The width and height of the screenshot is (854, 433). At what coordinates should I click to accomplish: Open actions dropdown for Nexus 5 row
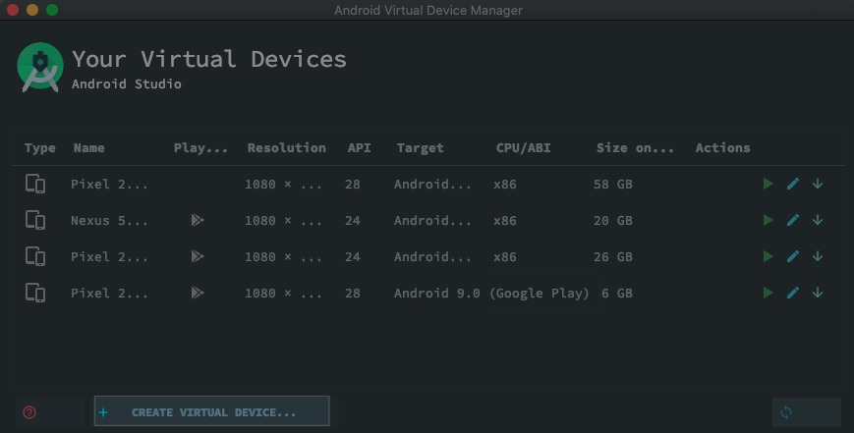[818, 220]
